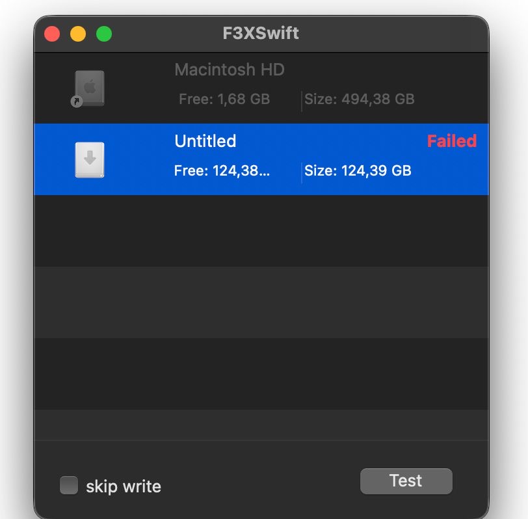Close the F3XSwift window
This screenshot has width=528, height=519.
click(x=52, y=34)
